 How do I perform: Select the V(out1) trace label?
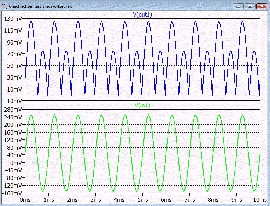[142, 14]
